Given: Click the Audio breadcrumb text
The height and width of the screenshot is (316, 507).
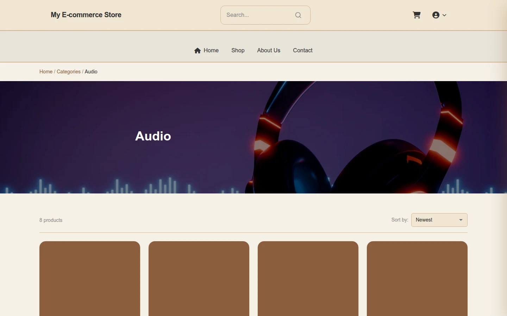Looking at the screenshot, I should (x=91, y=72).
